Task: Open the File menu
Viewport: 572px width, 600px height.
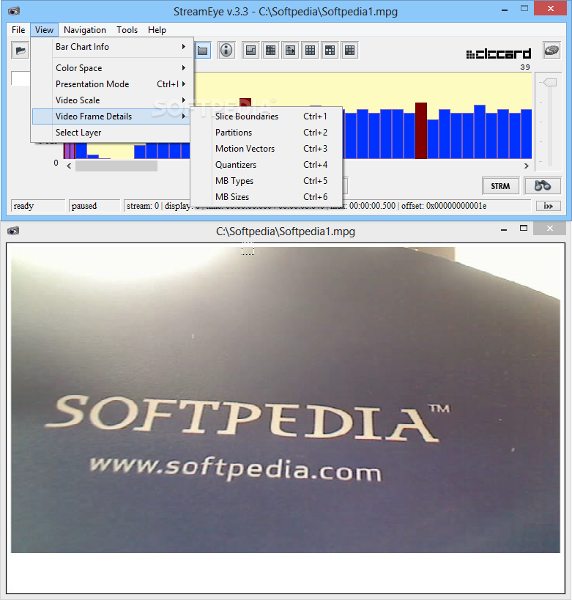Action: (x=18, y=30)
